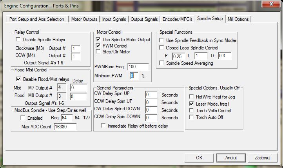
Task: Click Flood Delay field
Action: pos(78,96)
